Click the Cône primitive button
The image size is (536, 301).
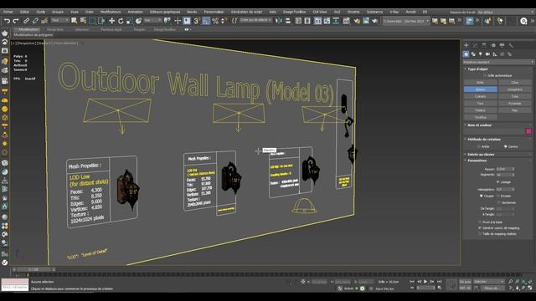click(515, 83)
